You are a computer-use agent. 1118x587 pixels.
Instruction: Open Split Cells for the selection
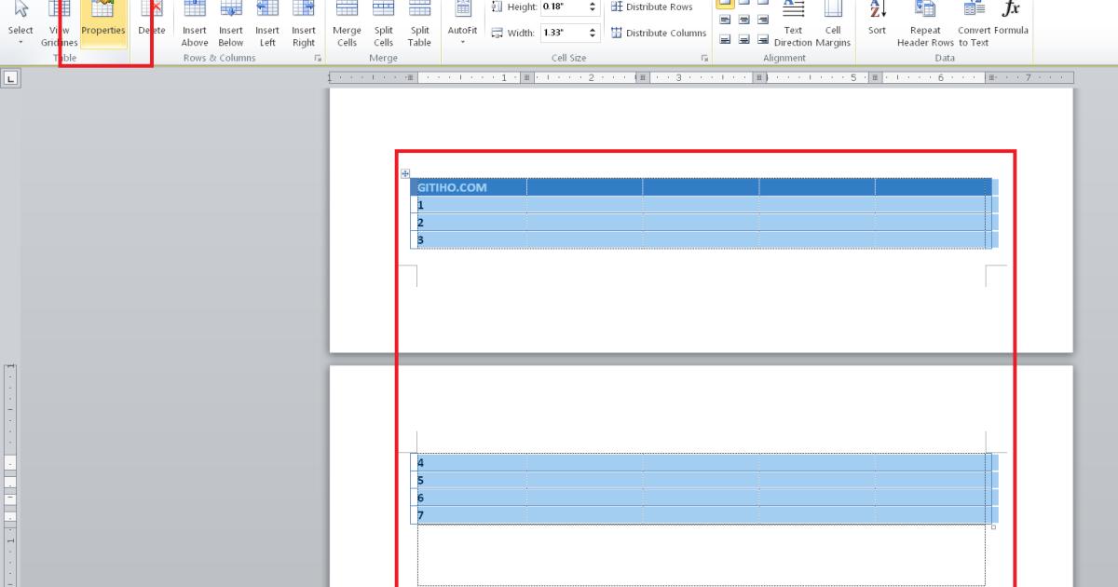pyautogui.click(x=384, y=23)
